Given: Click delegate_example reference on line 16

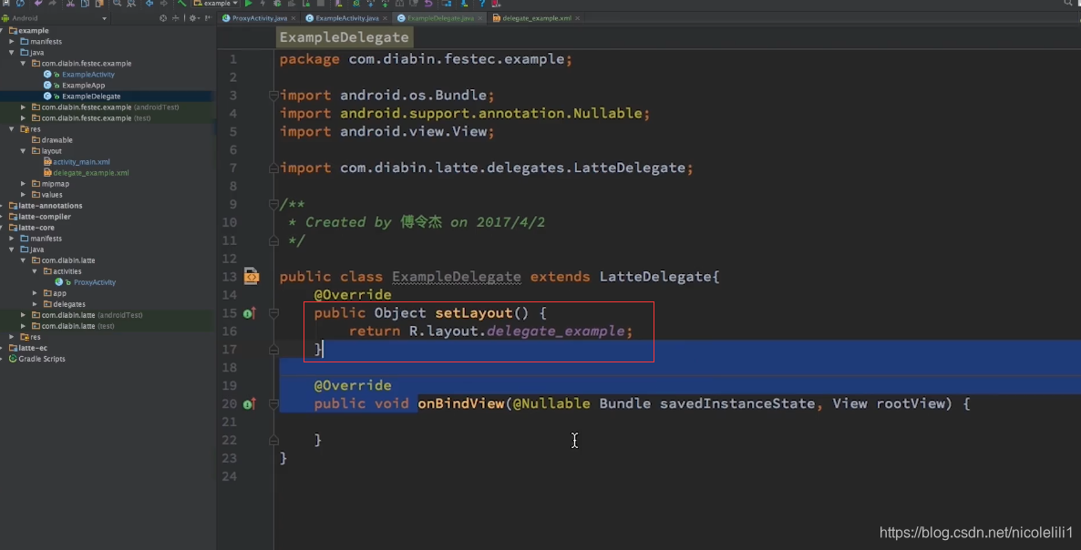Looking at the screenshot, I should coord(556,331).
